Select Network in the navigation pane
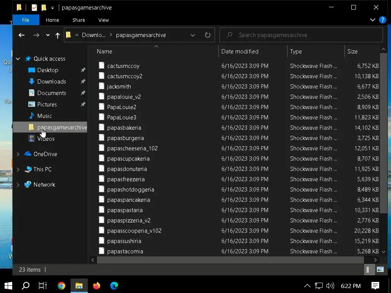The image size is (391, 293). tap(44, 184)
